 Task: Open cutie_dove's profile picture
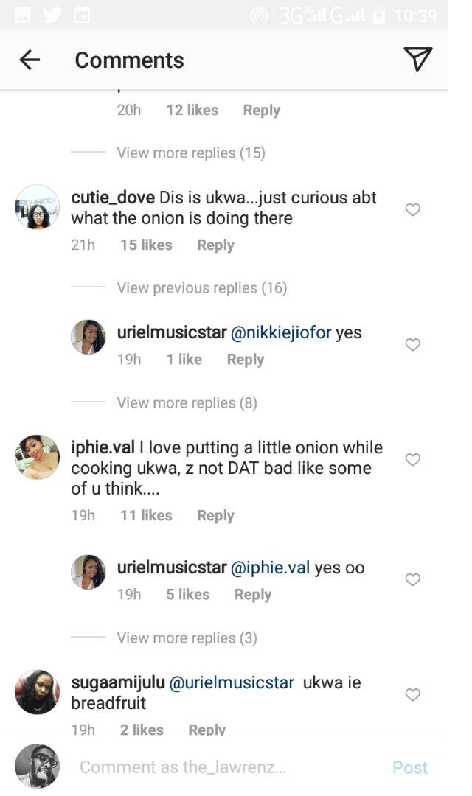[x=37, y=207]
